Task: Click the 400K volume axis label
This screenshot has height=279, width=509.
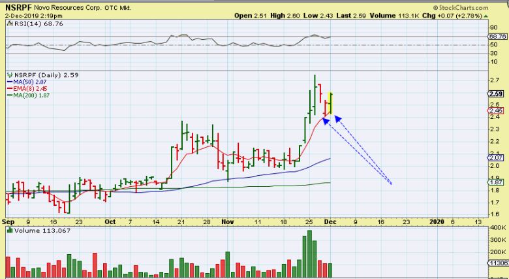Action: (x=498, y=227)
